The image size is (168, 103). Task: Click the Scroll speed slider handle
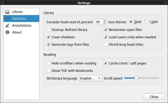coord(136,78)
